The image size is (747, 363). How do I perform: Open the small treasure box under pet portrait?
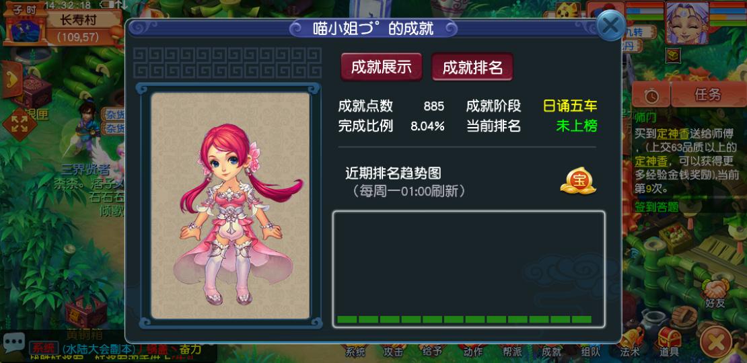tap(673, 56)
